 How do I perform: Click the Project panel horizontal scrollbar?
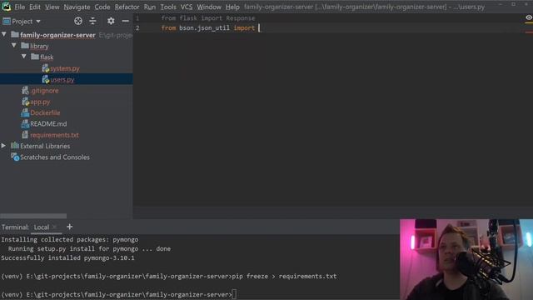coord(33,216)
